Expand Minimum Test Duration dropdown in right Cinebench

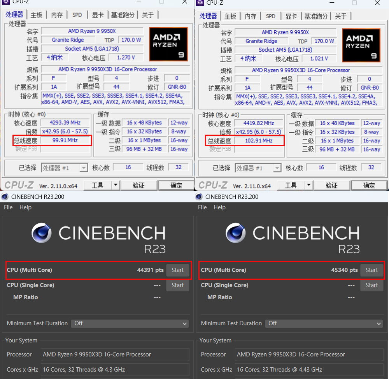(x=324, y=323)
